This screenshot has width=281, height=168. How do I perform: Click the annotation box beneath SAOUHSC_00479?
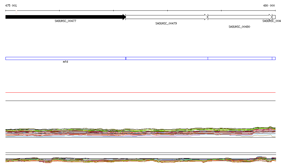coord(167,58)
